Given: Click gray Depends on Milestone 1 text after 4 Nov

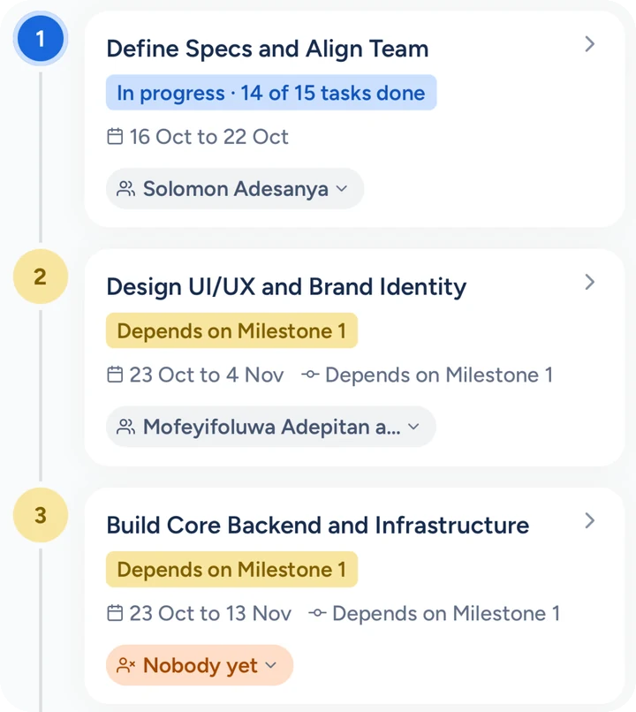Looking at the screenshot, I should tap(439, 375).
